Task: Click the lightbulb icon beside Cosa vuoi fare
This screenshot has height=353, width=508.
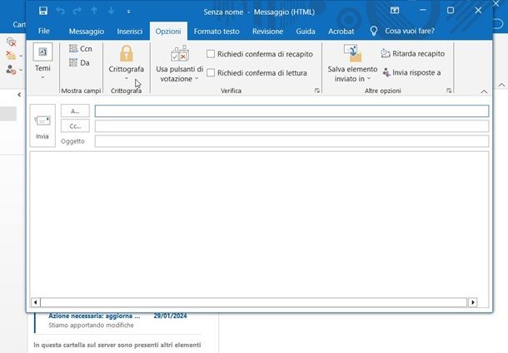Action: point(374,31)
